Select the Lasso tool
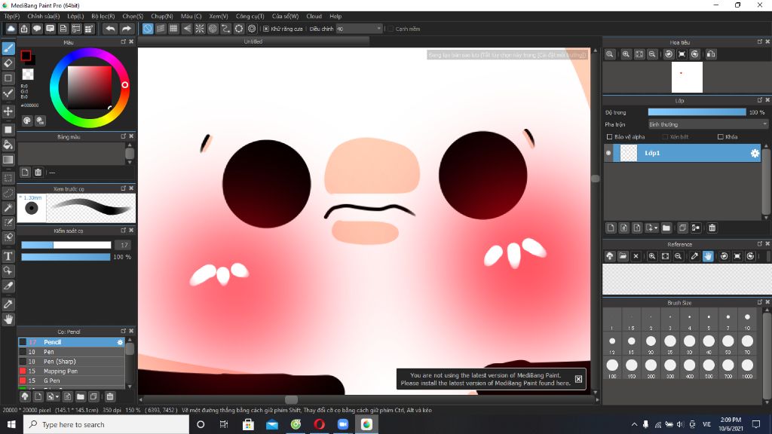The image size is (772, 434). click(8, 193)
